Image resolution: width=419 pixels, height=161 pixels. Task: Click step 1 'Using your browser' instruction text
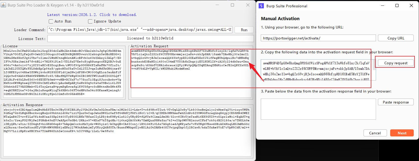[302, 27]
